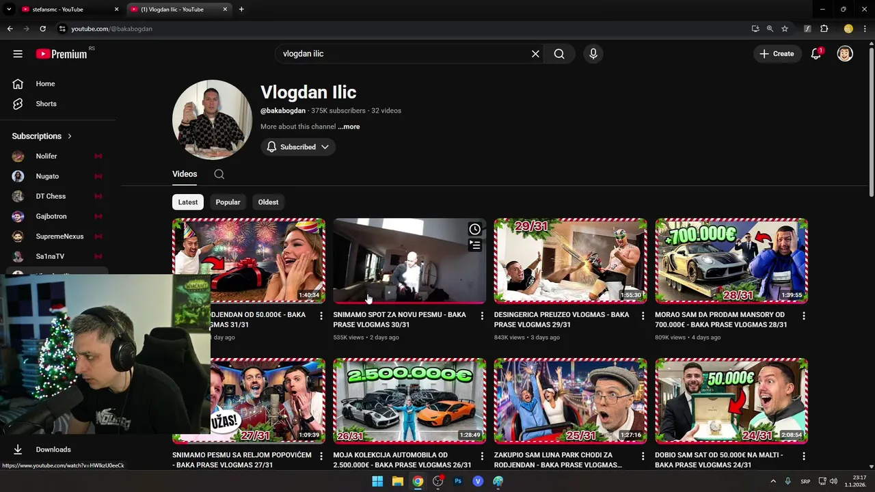Search within the channel's videos
Screen dimensions: 875x492
click(219, 174)
